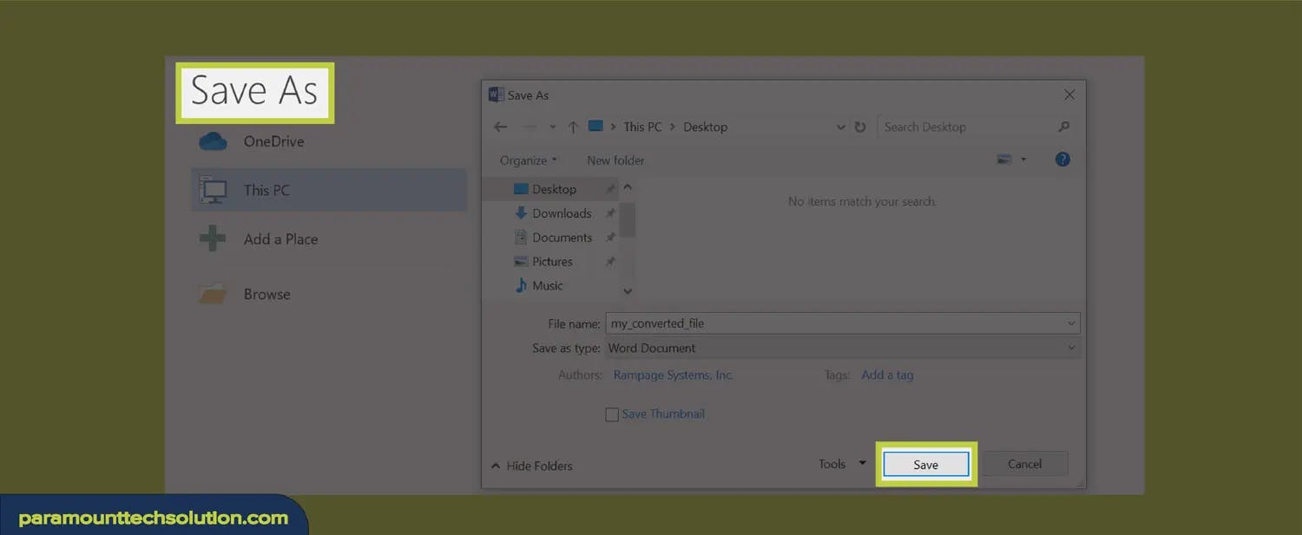Click the search magnifier icon
The image size is (1302, 535).
[1063, 127]
